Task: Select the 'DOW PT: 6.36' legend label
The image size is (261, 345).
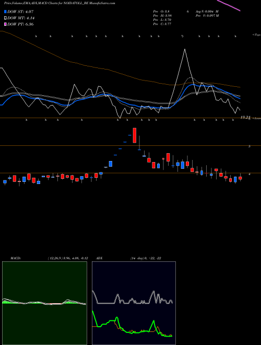Action: pos(20,25)
